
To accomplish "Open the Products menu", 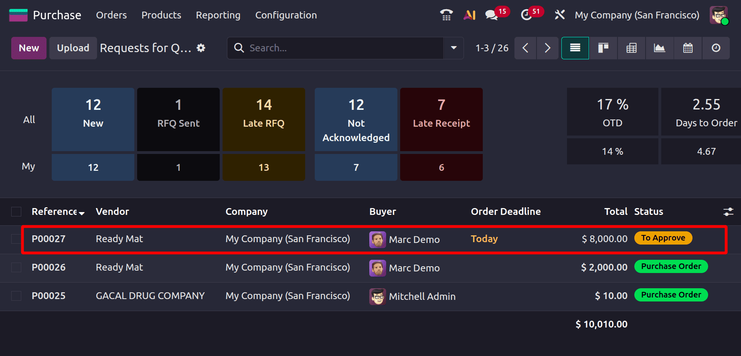I will click(x=161, y=15).
